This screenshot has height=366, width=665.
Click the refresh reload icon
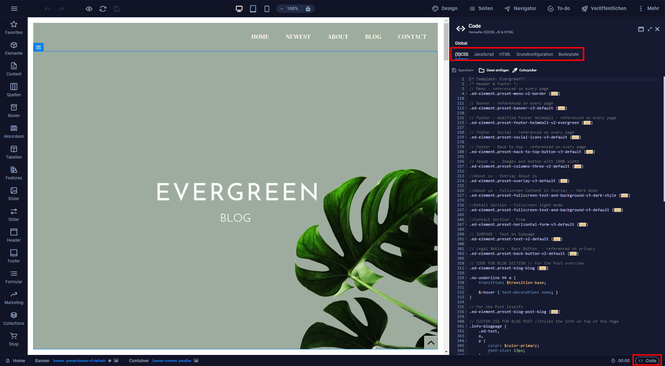pyautogui.click(x=103, y=9)
